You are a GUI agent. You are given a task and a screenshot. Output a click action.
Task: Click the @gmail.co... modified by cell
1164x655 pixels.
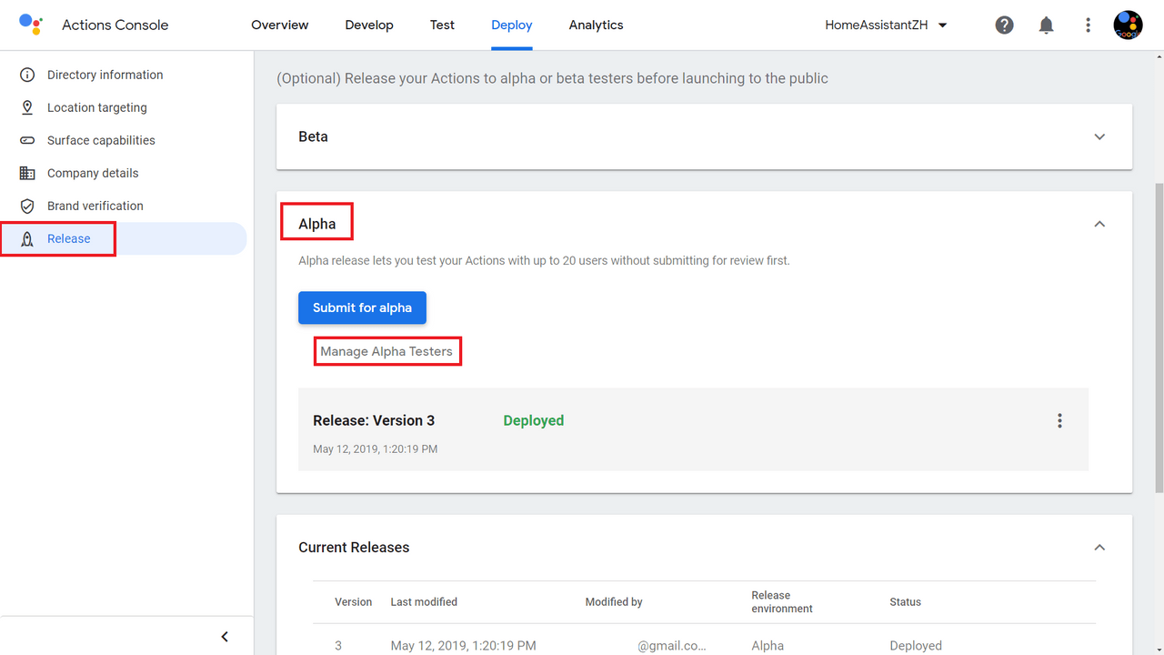click(x=671, y=646)
